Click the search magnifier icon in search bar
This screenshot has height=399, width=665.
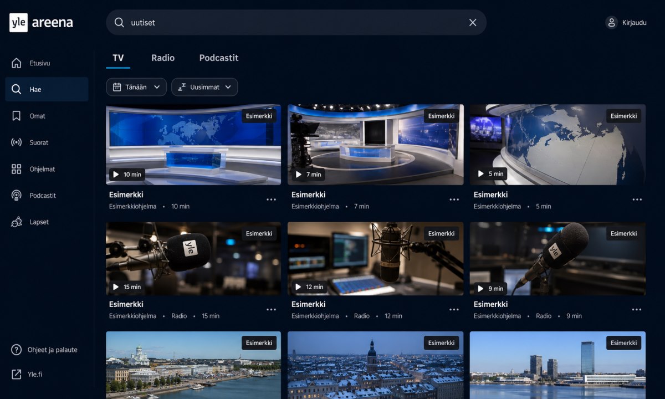tap(119, 23)
